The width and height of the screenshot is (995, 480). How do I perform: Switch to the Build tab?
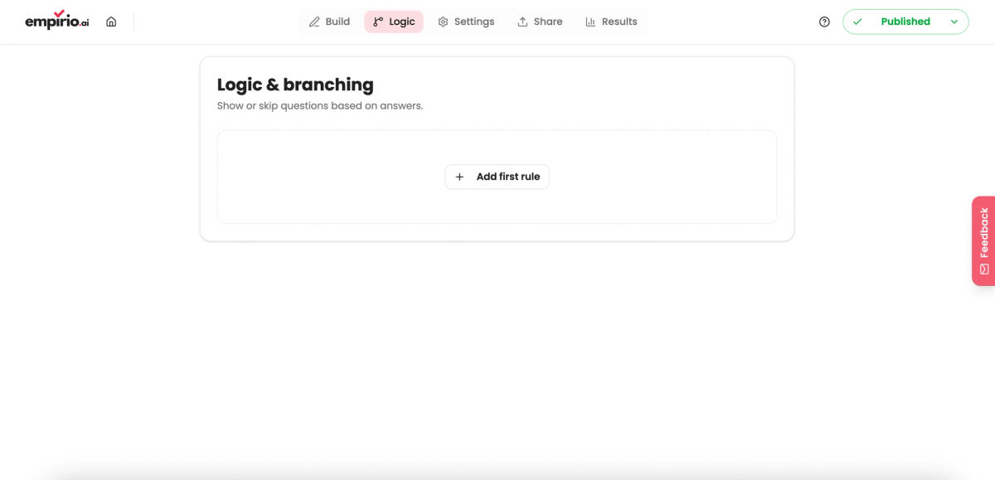coord(329,22)
